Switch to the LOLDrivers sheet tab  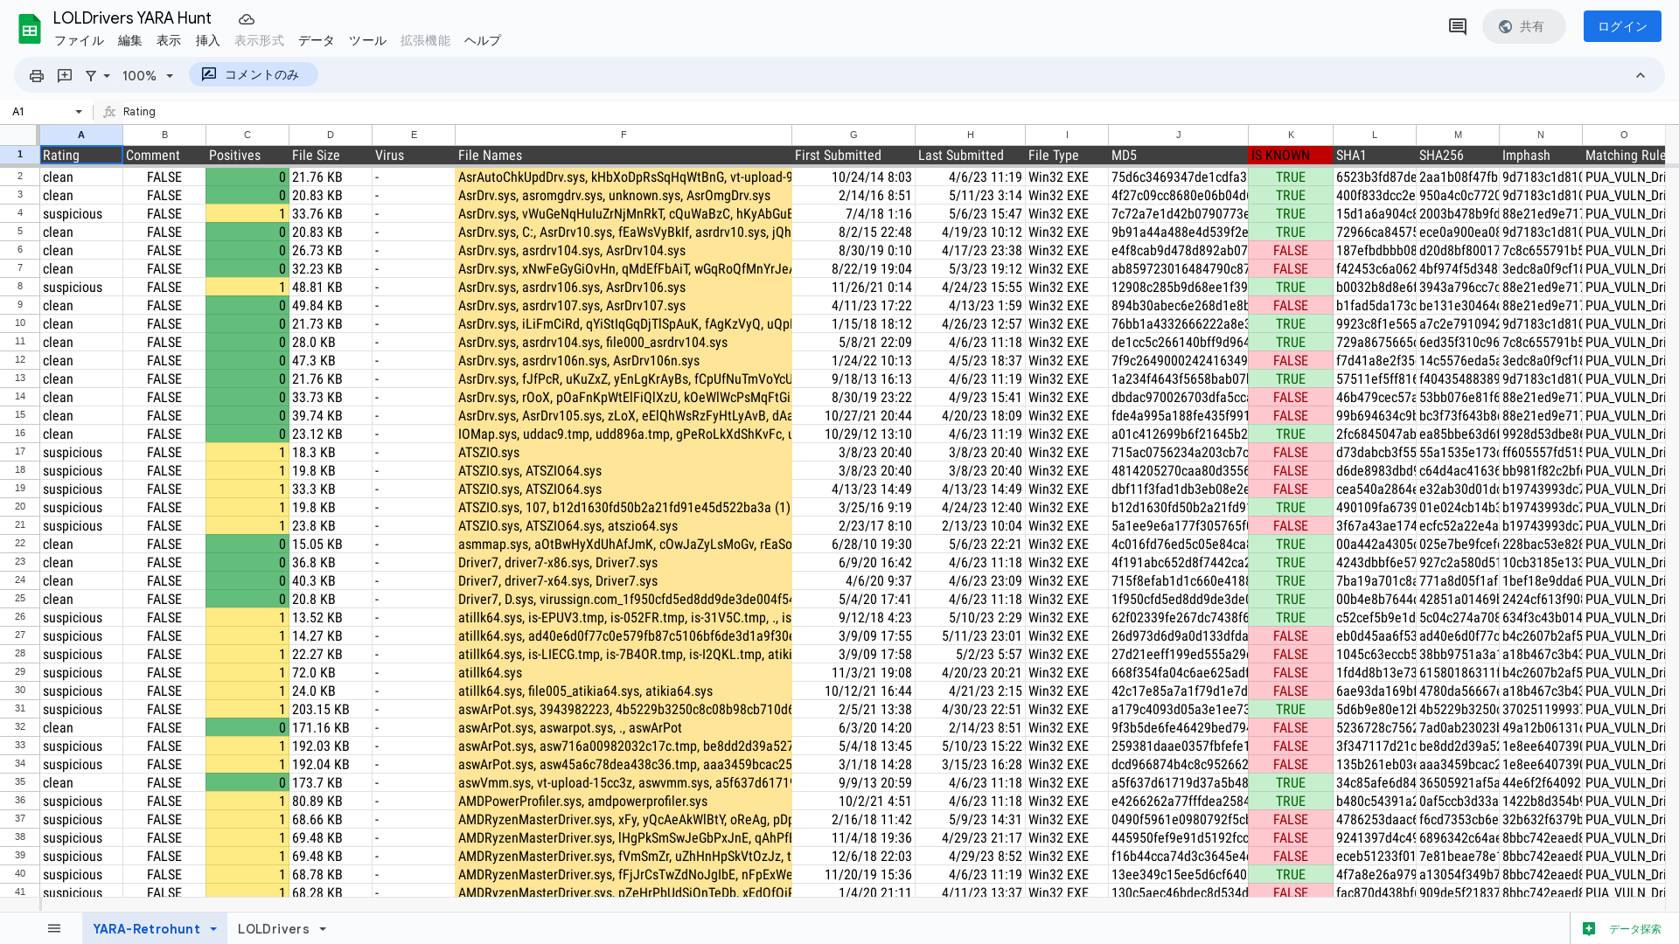pos(273,929)
